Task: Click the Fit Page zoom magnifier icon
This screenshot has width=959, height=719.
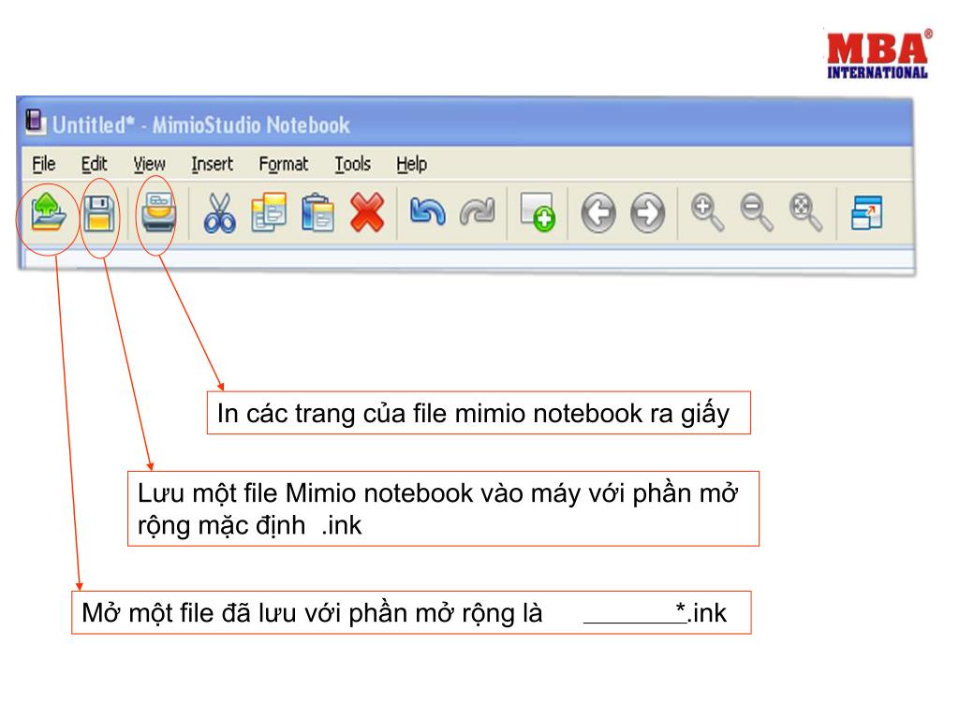Action: tap(805, 213)
